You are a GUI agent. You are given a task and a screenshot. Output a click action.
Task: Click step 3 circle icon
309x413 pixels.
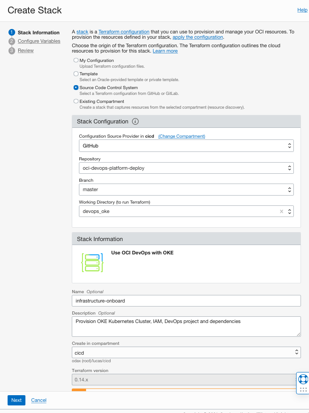pyautogui.click(x=12, y=51)
